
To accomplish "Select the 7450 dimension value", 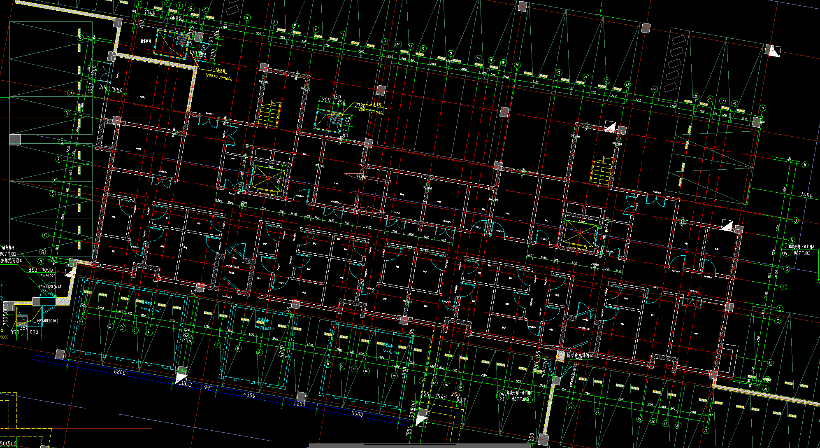I will click(806, 195).
